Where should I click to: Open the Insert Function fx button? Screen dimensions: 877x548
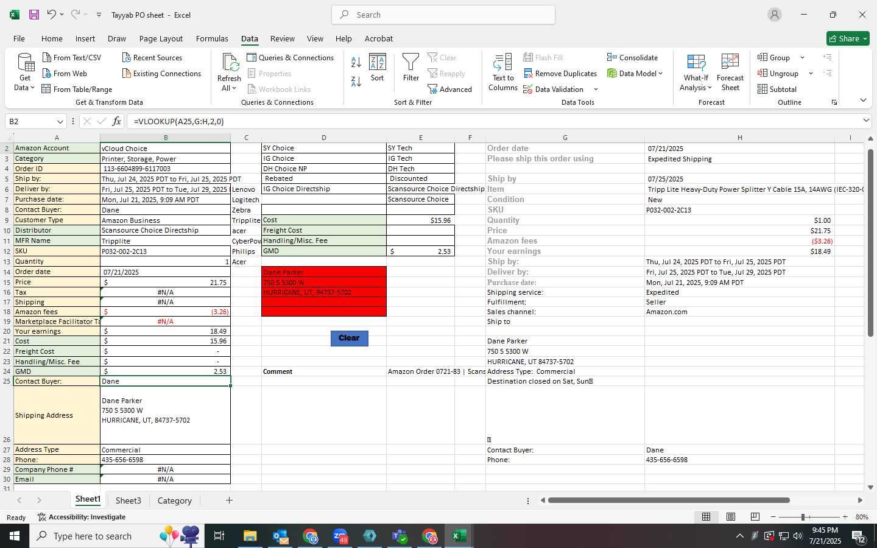tap(116, 121)
